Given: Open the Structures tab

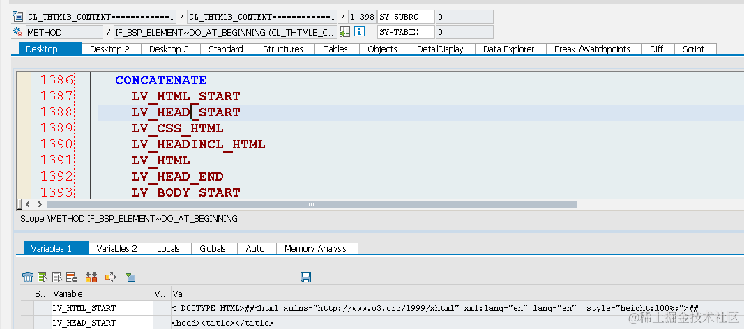Looking at the screenshot, I should tap(283, 49).
